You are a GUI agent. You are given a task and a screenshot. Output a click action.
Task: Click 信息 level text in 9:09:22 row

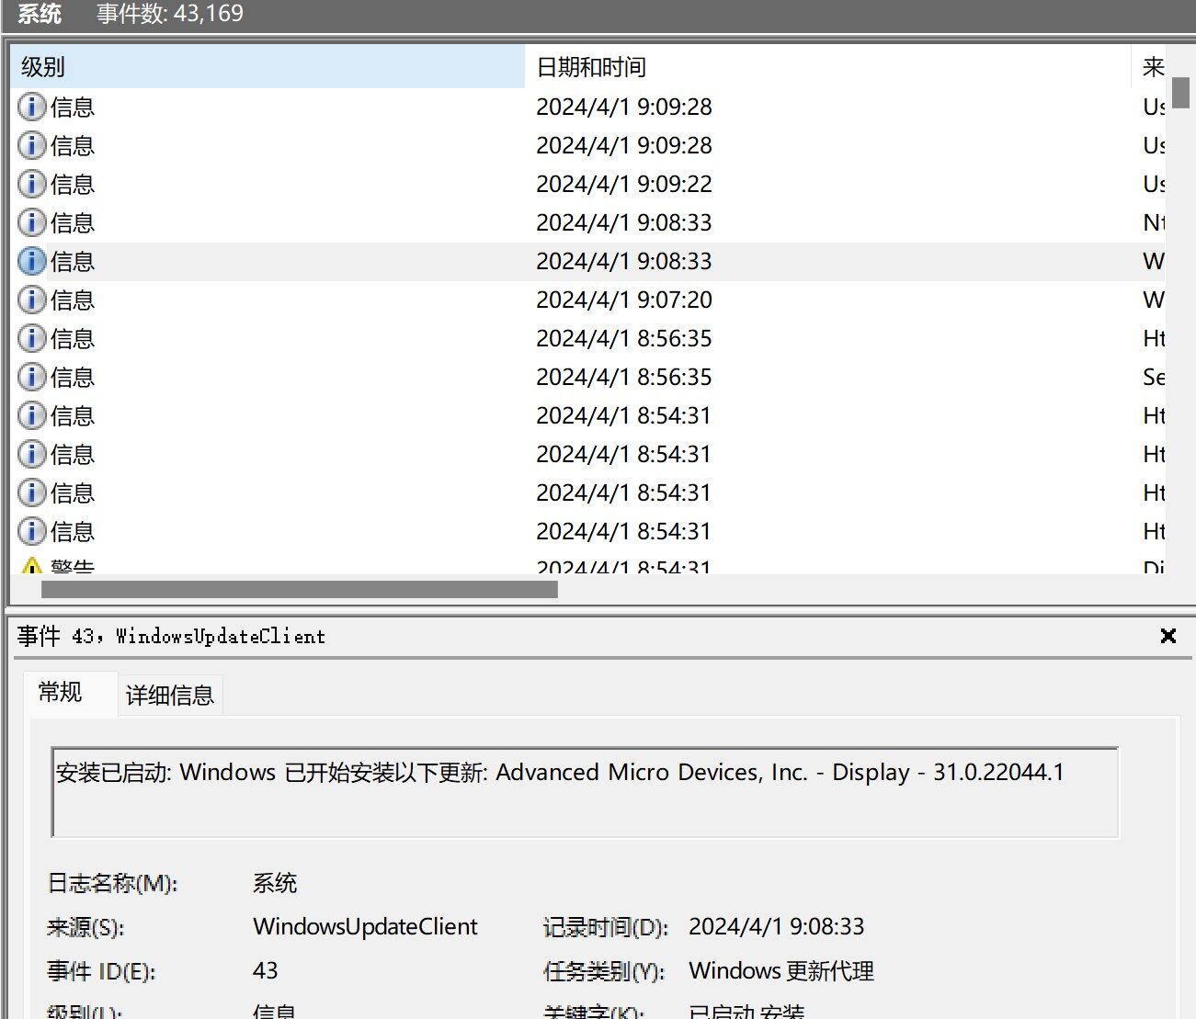[x=73, y=185]
